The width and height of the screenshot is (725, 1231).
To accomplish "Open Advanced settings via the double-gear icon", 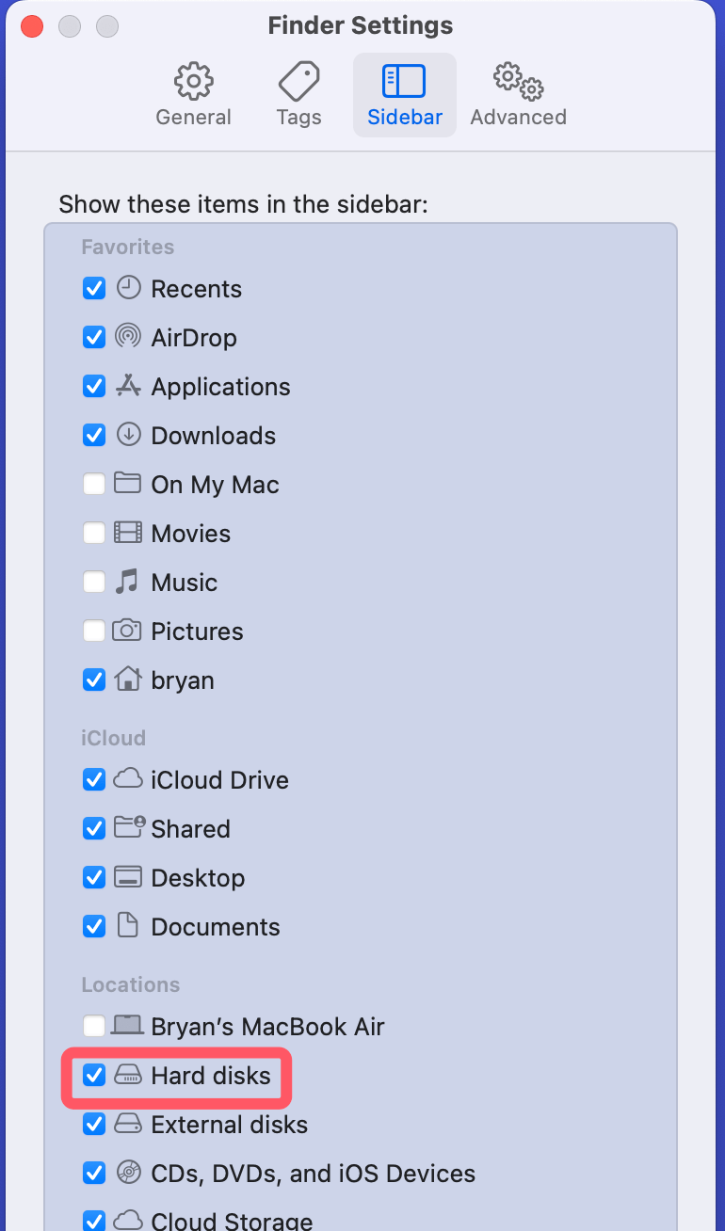I will click(x=517, y=81).
